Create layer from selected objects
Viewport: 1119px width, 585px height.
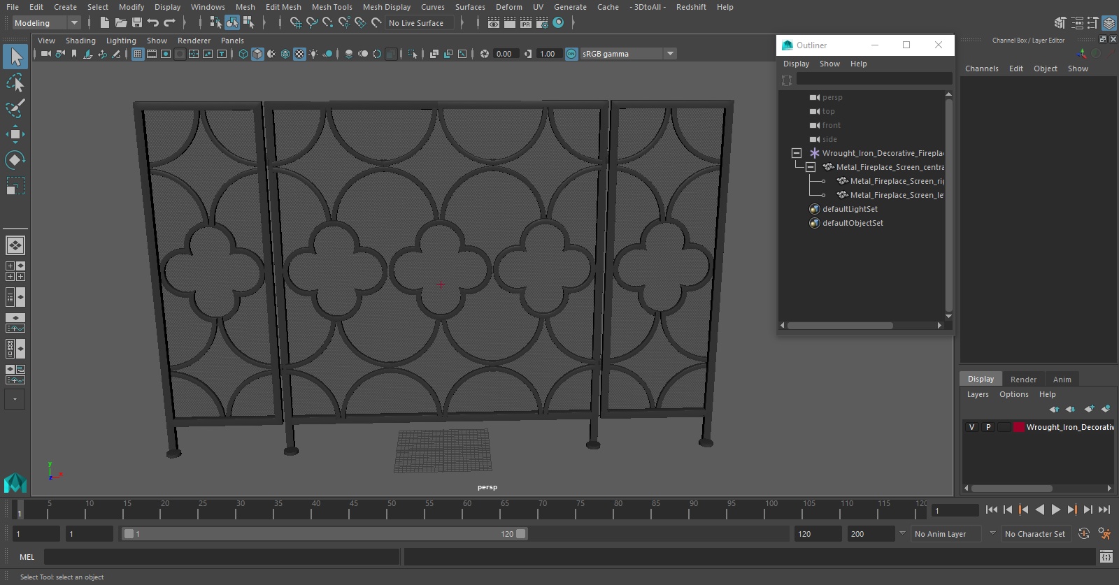(1106, 409)
